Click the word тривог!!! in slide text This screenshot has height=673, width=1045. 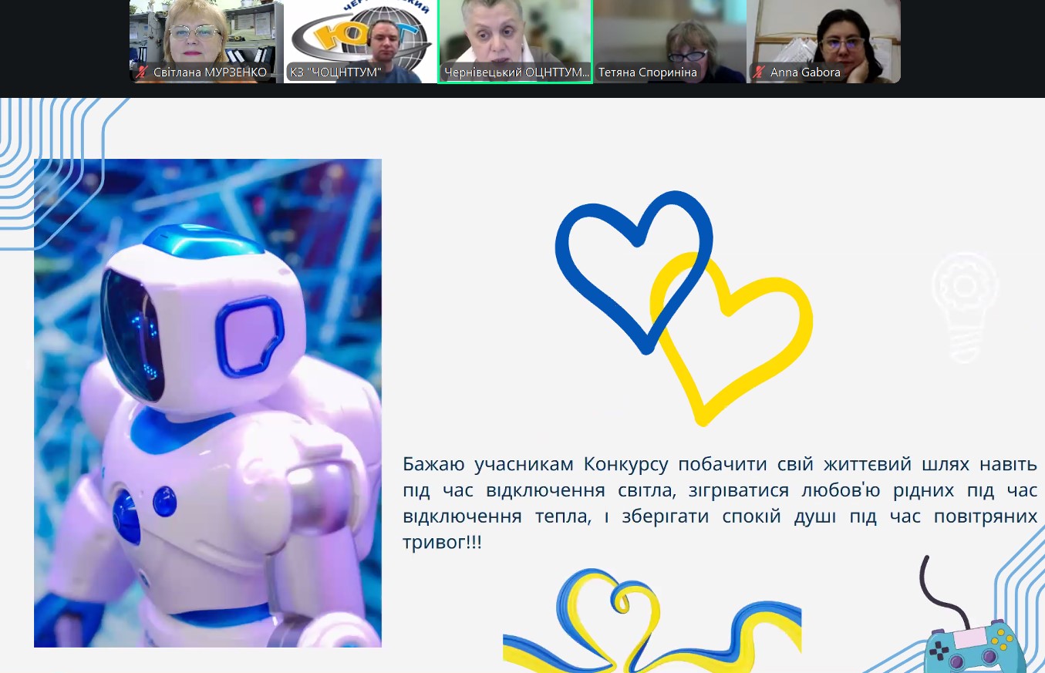pyautogui.click(x=442, y=542)
